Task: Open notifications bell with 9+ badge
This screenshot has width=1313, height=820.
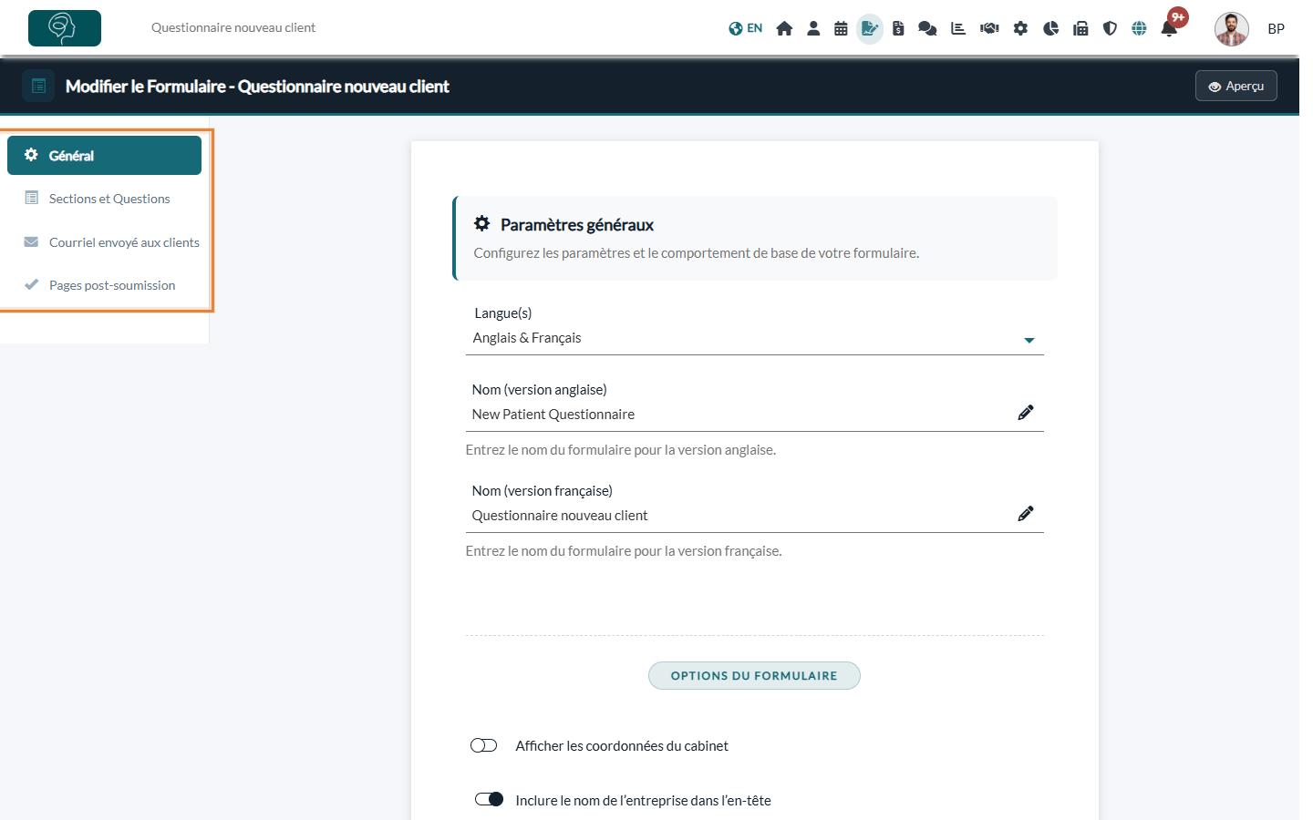Action: (1170, 27)
